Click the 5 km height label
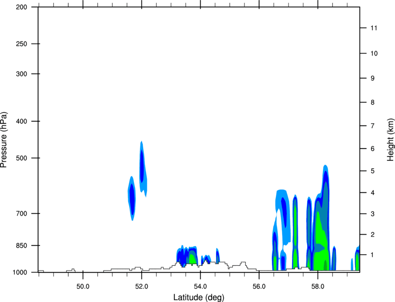 tap(373, 171)
